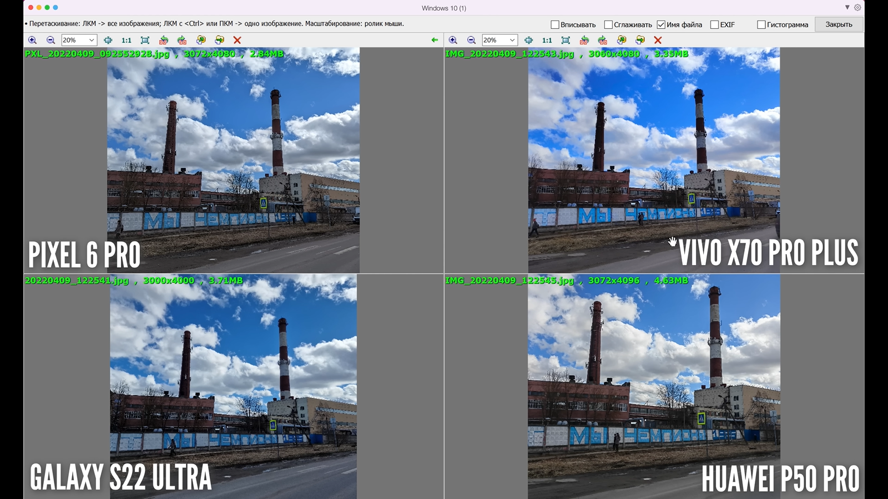Click the IMG_20220409_122543.jpg file name label
Screen dimensions: 888x499
(509, 54)
